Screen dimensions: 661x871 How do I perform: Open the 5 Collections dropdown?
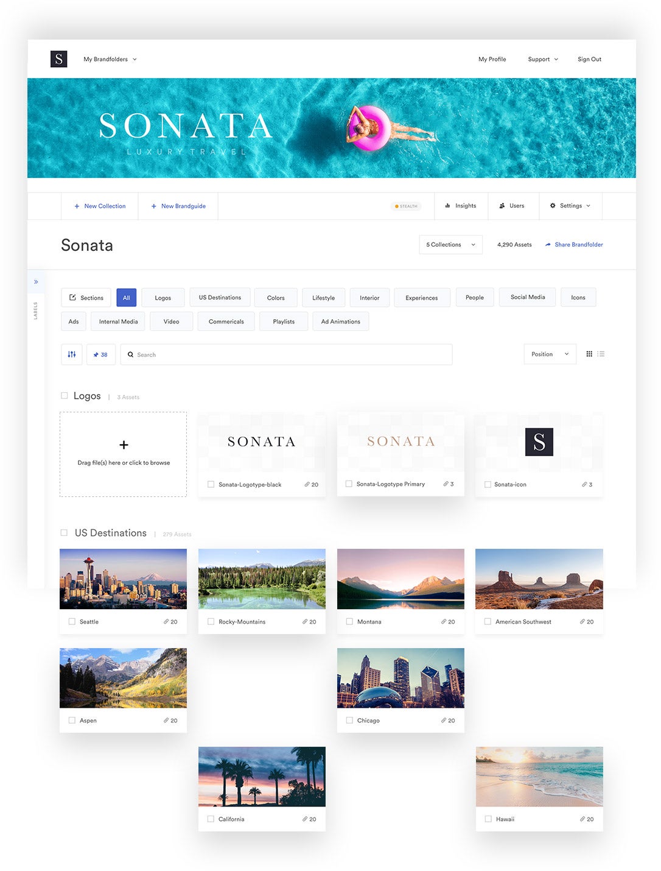point(451,245)
